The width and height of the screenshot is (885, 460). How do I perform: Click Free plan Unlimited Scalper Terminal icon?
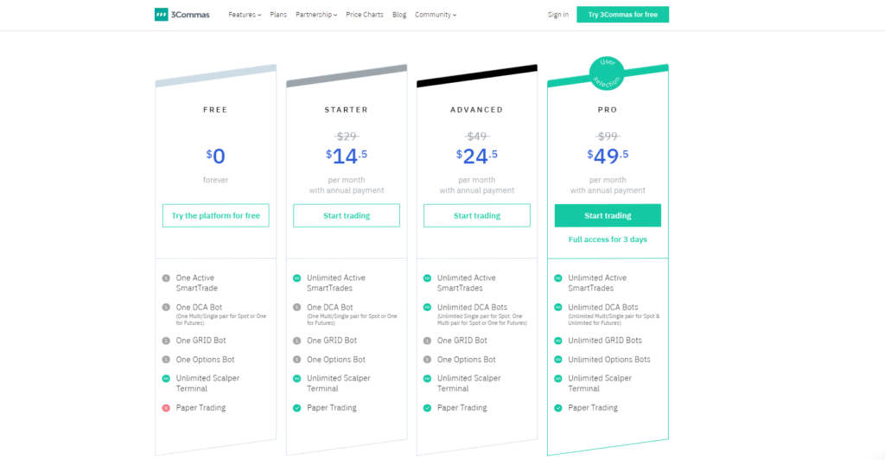(x=166, y=379)
